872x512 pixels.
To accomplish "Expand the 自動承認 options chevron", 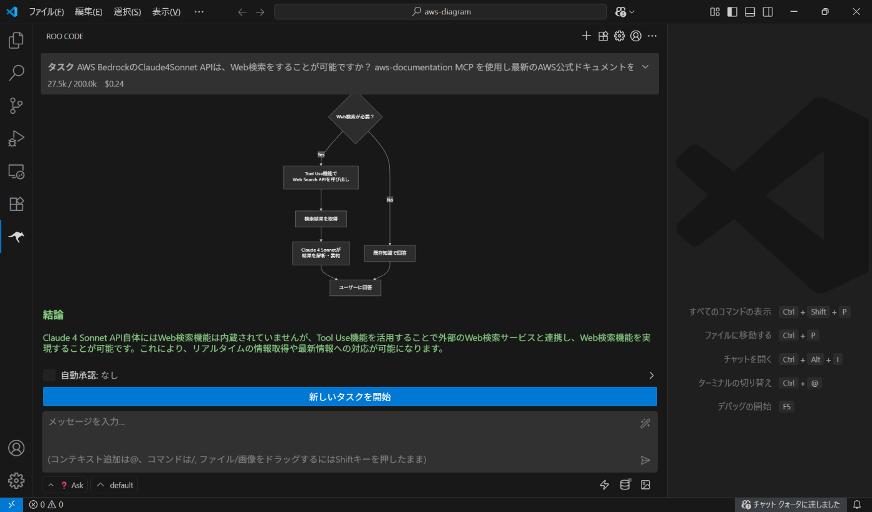I will (x=652, y=376).
